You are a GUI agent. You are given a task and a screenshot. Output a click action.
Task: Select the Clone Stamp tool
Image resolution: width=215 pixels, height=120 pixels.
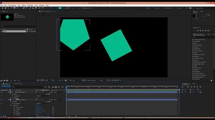[x=33, y=8]
